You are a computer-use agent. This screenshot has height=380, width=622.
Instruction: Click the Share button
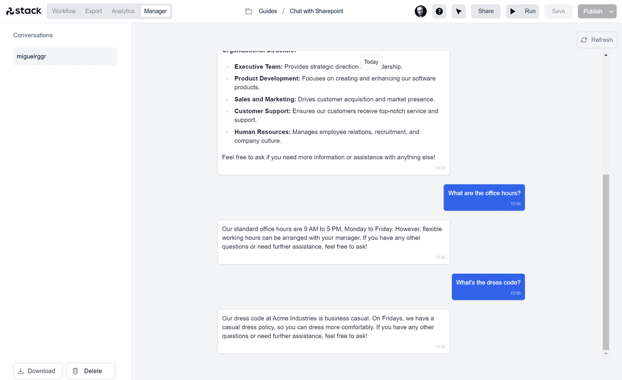coord(485,11)
